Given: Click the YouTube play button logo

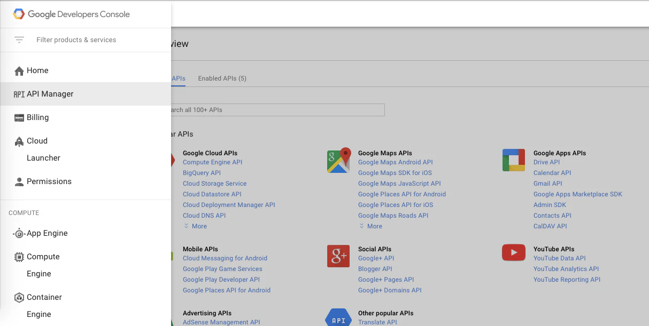Looking at the screenshot, I should click(x=514, y=252).
